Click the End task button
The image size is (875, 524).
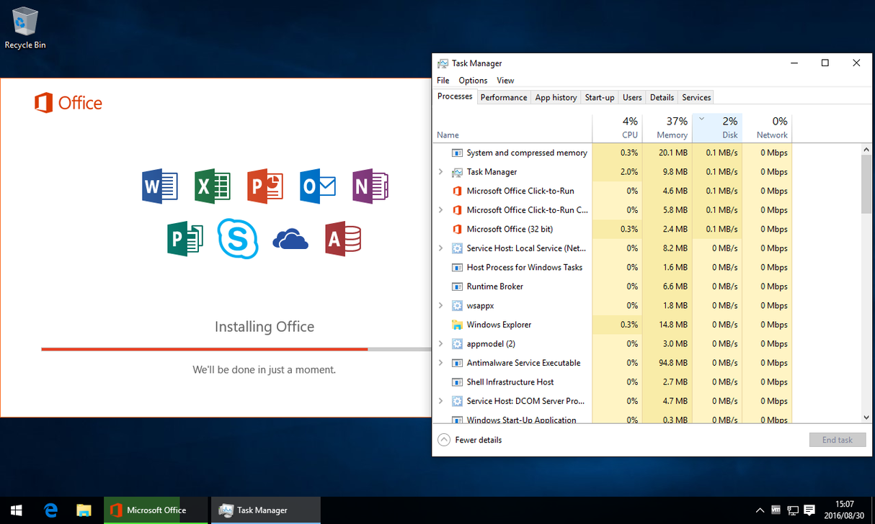point(837,439)
